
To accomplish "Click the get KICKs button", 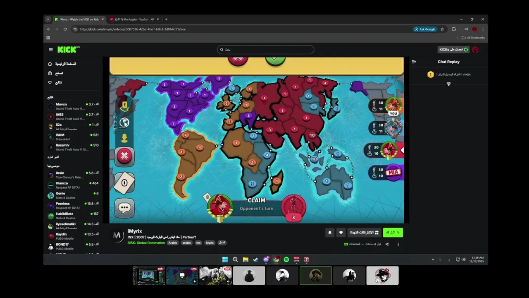I will click(x=453, y=50).
